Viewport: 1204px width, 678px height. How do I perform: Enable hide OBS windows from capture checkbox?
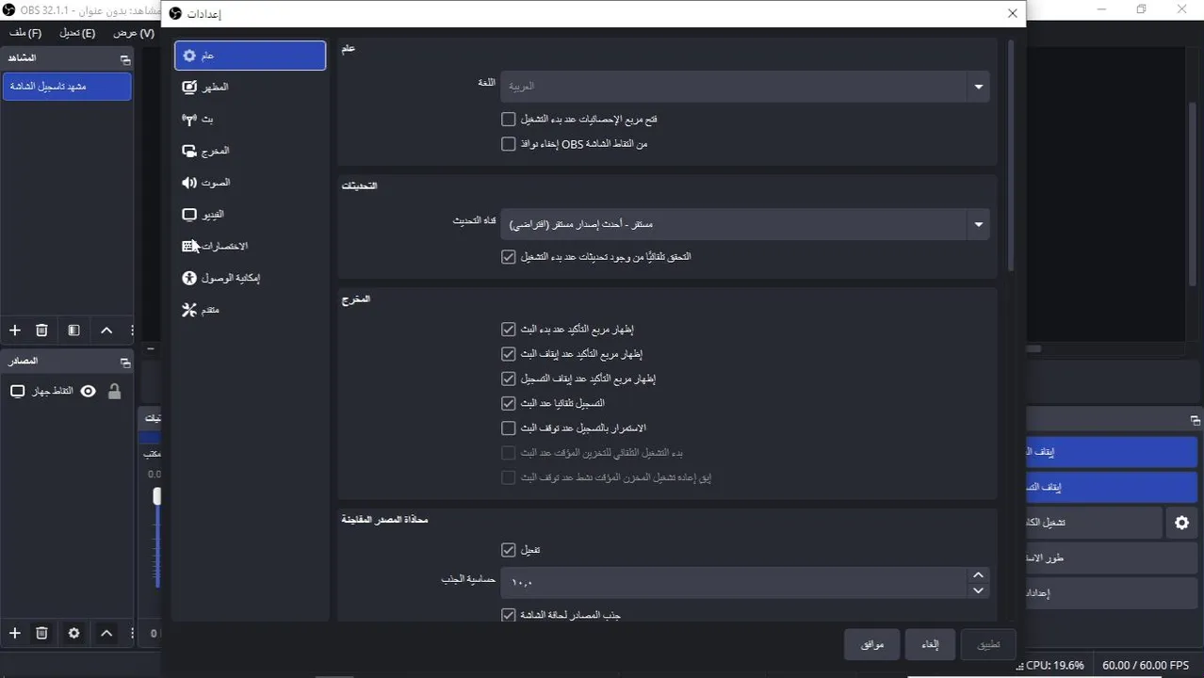(509, 144)
